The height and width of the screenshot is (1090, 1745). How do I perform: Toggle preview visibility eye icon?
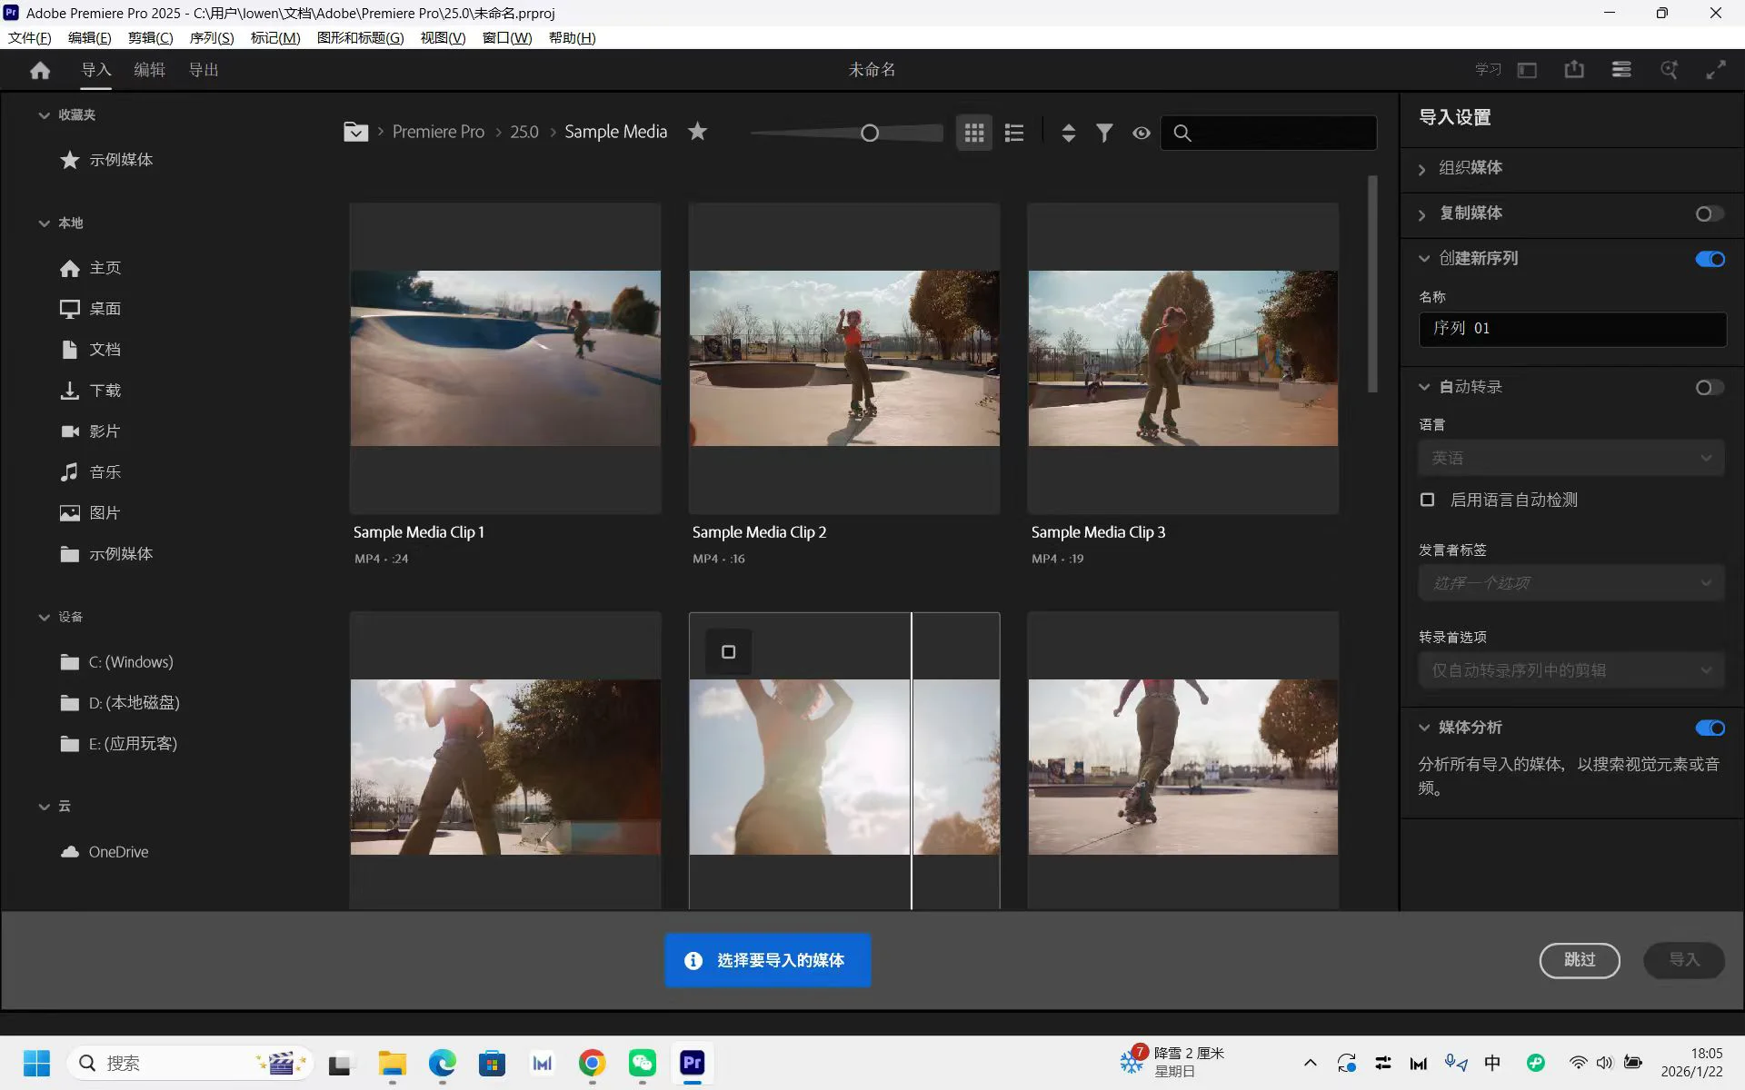pos(1142,133)
